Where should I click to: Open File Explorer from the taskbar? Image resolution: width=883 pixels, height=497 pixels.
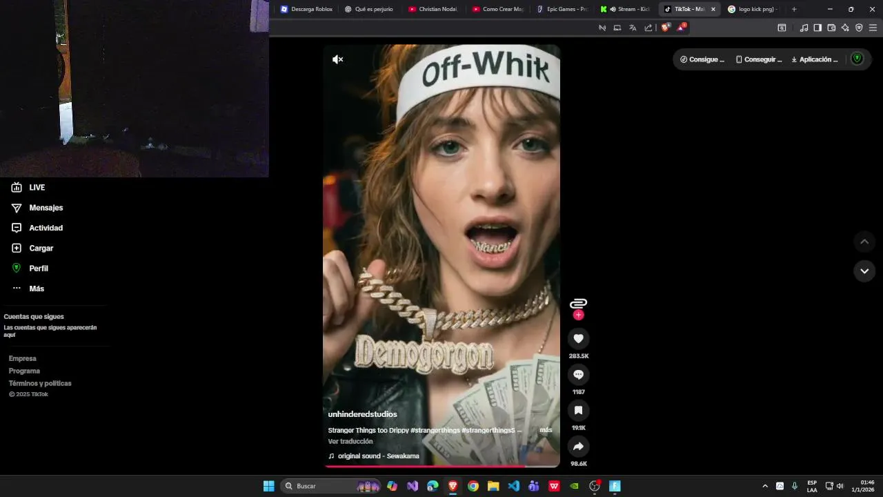[x=493, y=486]
